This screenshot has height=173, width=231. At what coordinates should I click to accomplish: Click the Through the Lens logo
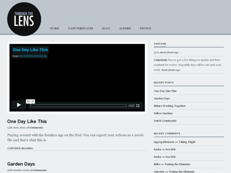[24, 19]
